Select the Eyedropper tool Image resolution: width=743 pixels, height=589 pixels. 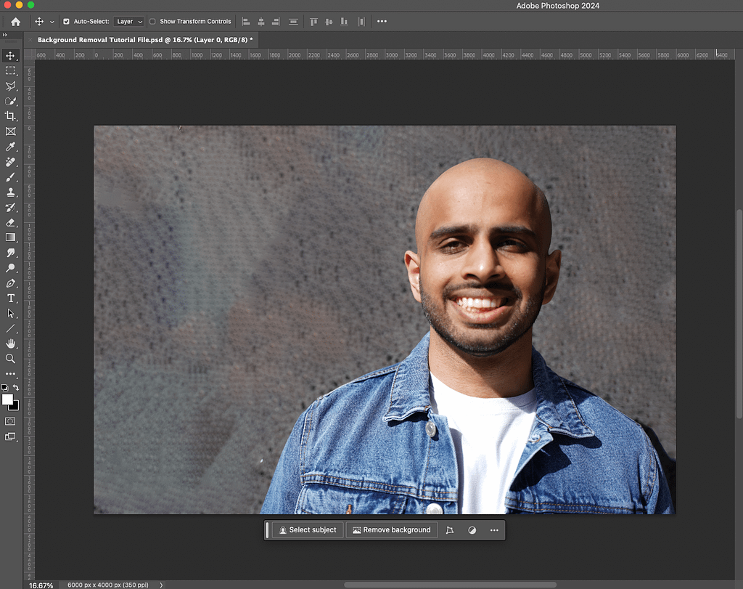coord(10,147)
